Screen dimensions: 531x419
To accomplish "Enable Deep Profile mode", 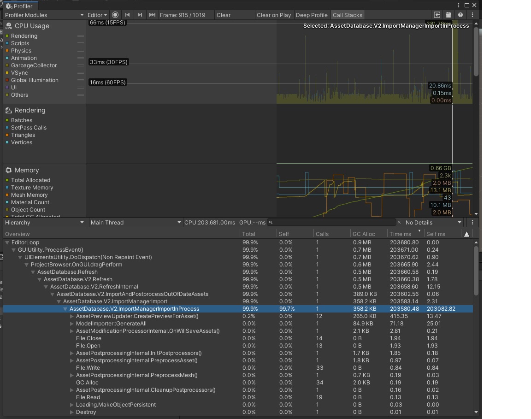I will (312, 15).
